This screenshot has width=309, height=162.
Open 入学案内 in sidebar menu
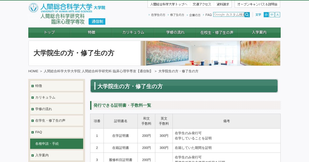point(57,155)
